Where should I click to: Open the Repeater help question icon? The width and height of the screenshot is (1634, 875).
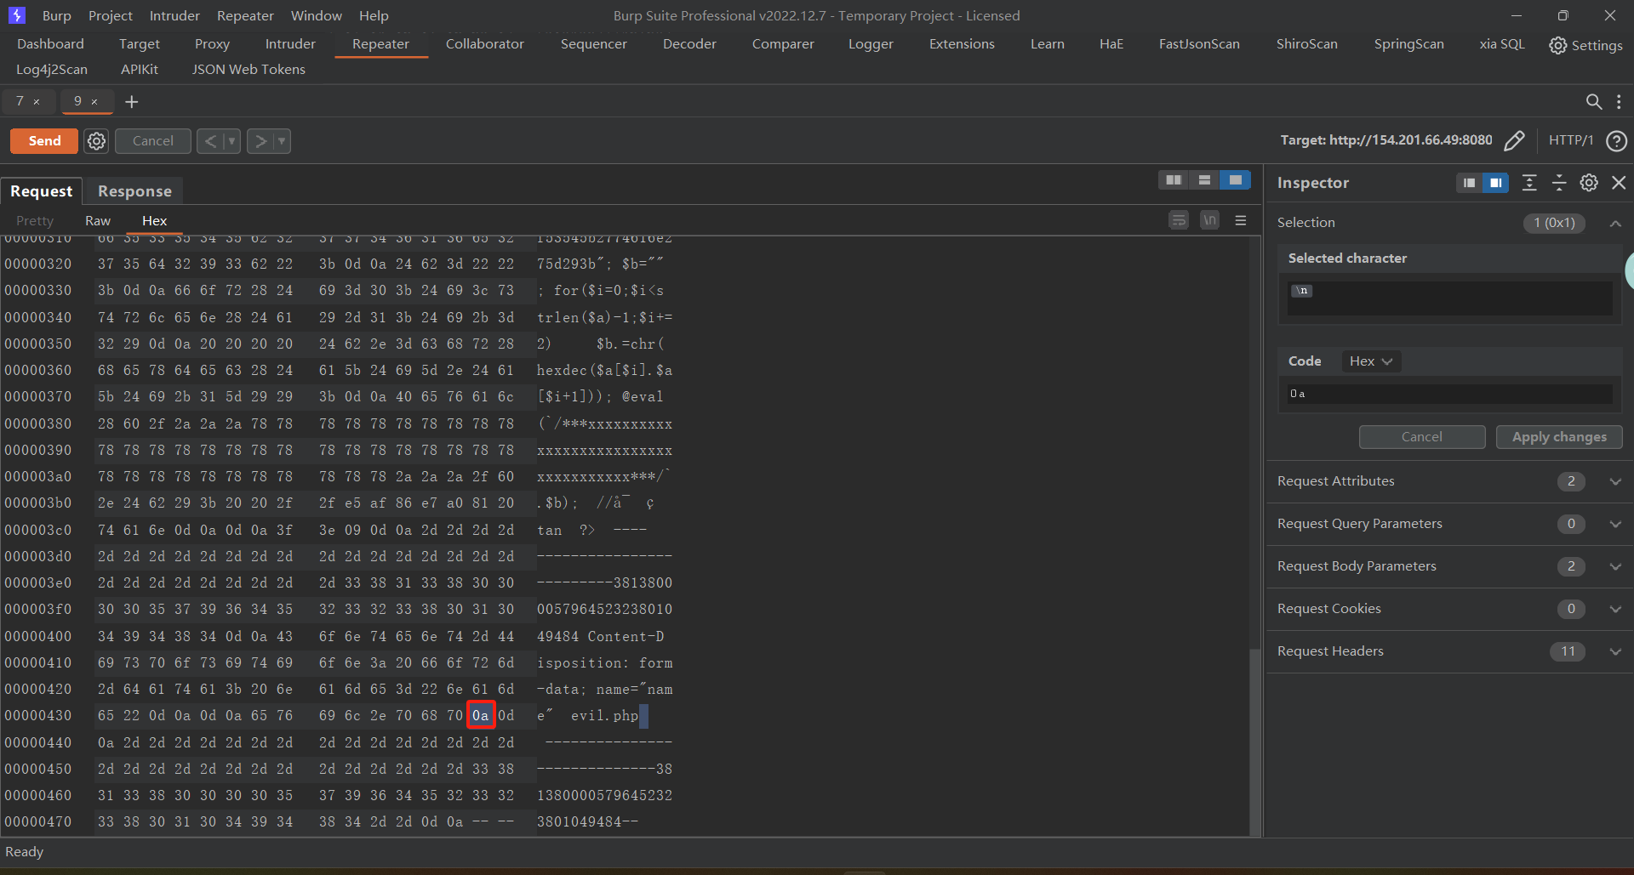[1616, 141]
